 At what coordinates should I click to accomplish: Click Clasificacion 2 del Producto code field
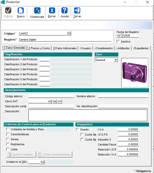[45, 64]
